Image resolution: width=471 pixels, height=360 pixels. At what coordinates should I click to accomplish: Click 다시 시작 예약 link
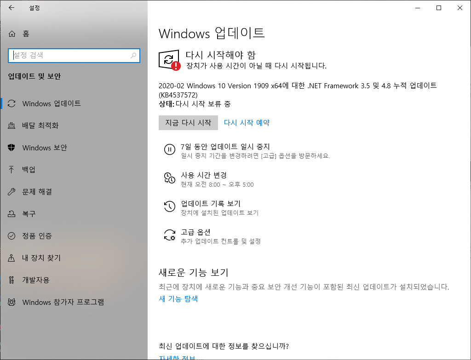(x=247, y=122)
